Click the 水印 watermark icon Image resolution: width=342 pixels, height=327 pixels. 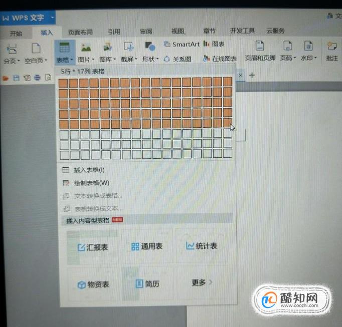[308, 46]
